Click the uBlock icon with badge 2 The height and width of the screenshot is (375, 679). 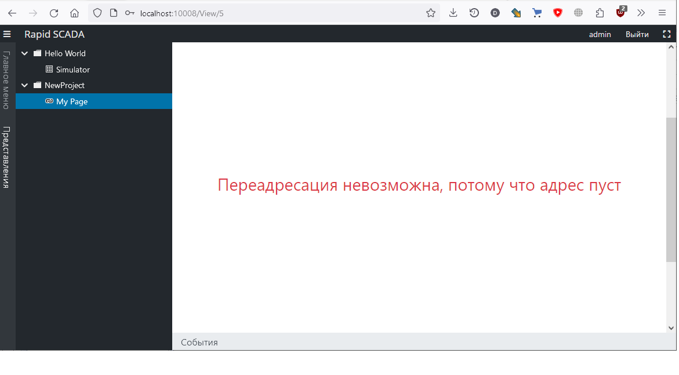621,12
